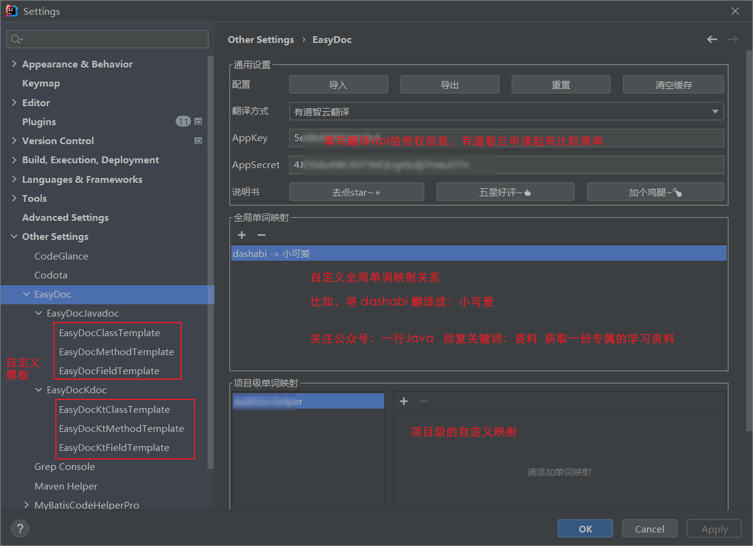Remove selected global word mapping with minus

(x=261, y=235)
